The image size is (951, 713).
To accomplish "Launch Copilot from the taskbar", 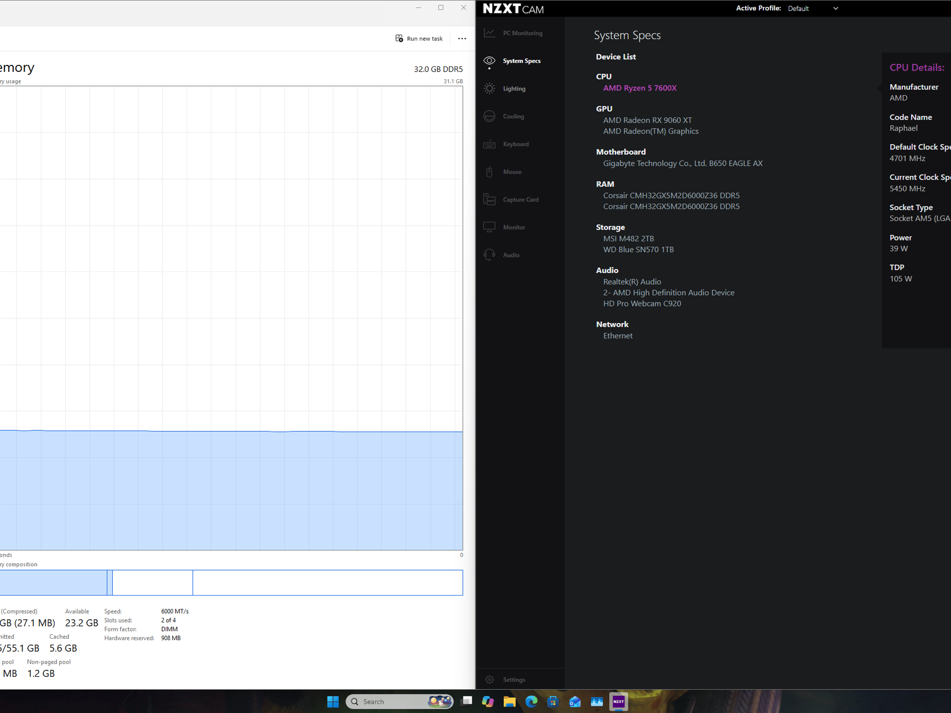I will click(488, 701).
